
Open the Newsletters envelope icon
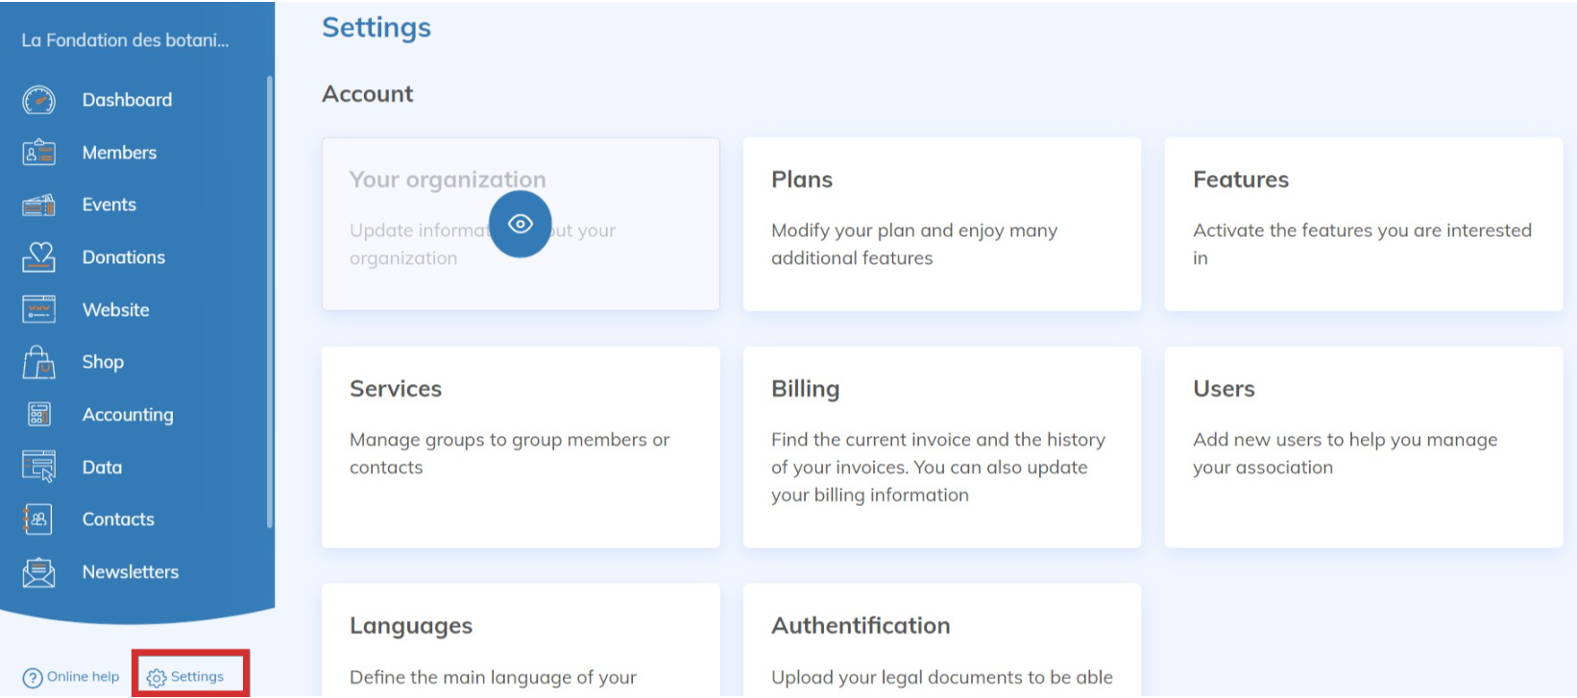coord(38,572)
